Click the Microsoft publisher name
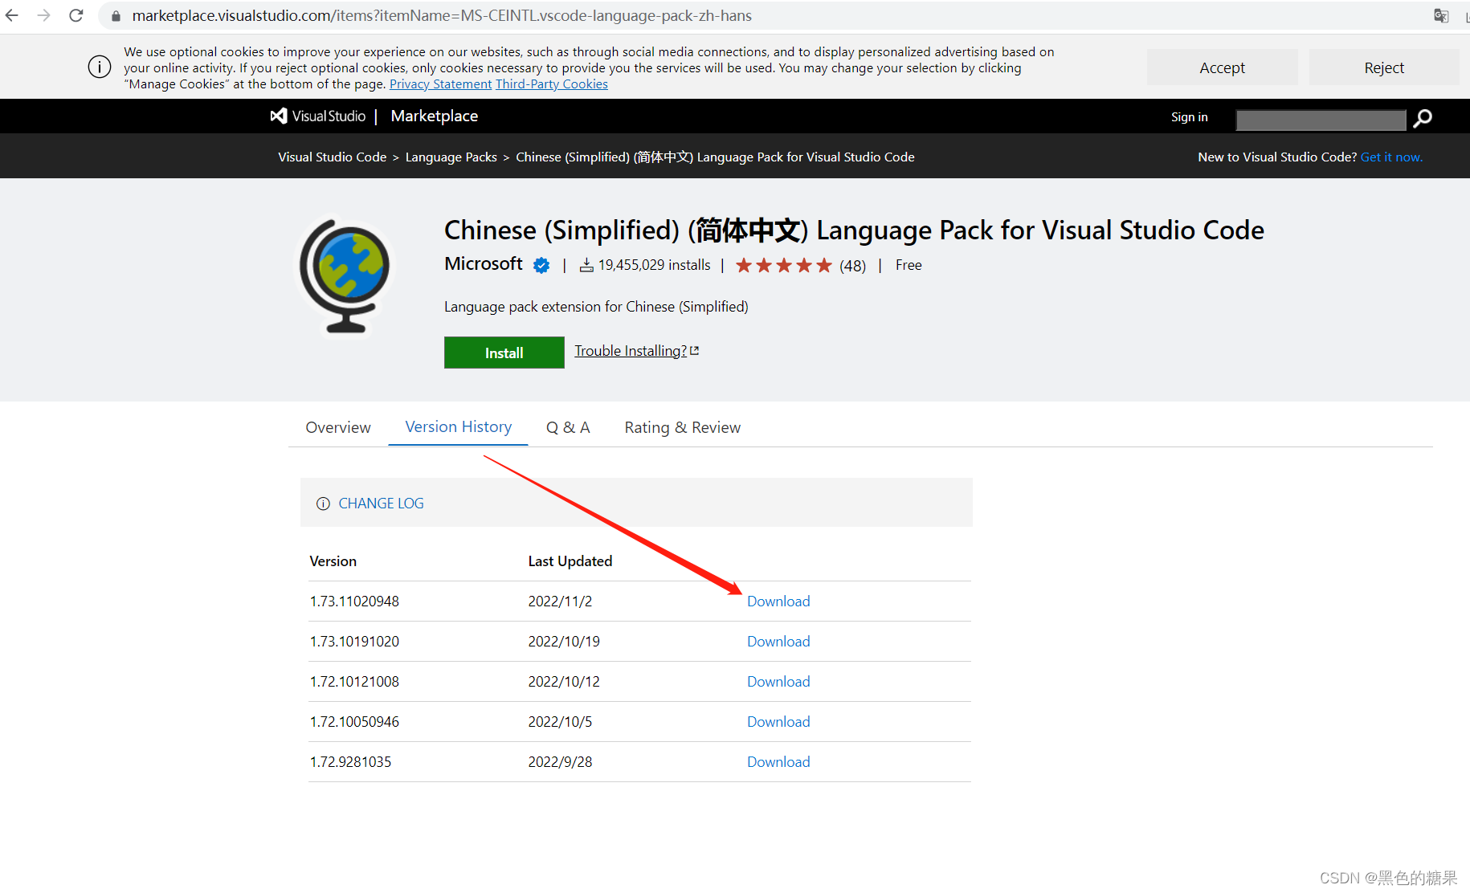 coord(484,263)
